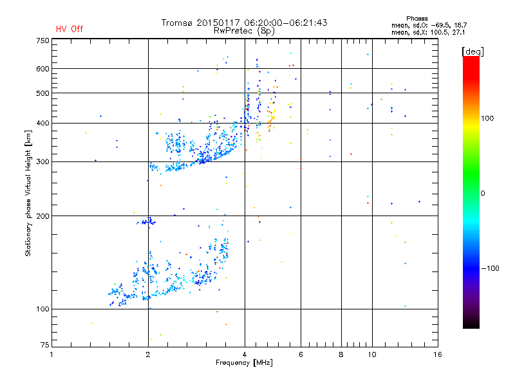
Task: Click the y-axis '750' tick label
Action: 42,41
